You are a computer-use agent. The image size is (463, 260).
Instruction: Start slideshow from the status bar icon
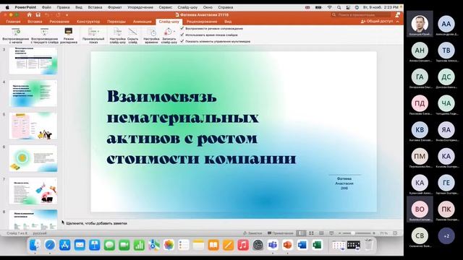point(331,233)
